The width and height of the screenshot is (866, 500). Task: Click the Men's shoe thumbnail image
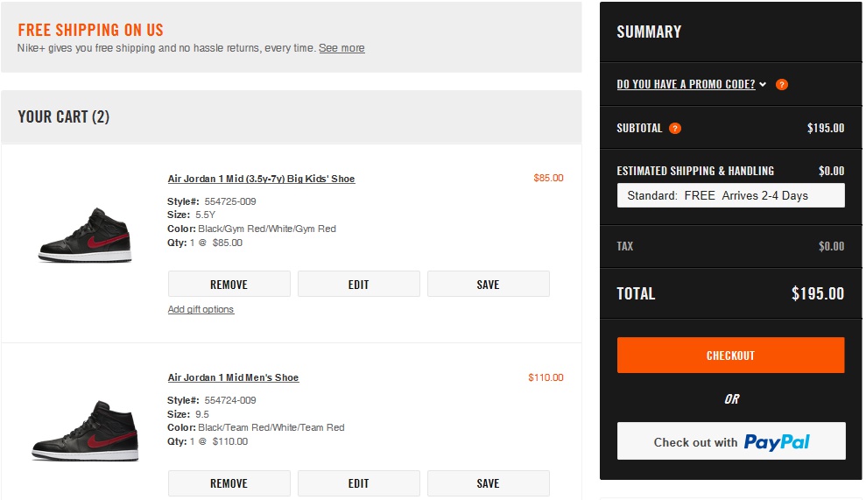85,431
